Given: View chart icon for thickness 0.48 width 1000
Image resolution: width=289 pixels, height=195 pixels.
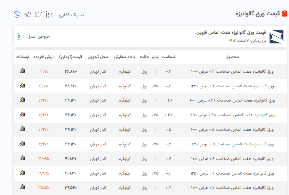Looking at the screenshot, I should point(22,100).
